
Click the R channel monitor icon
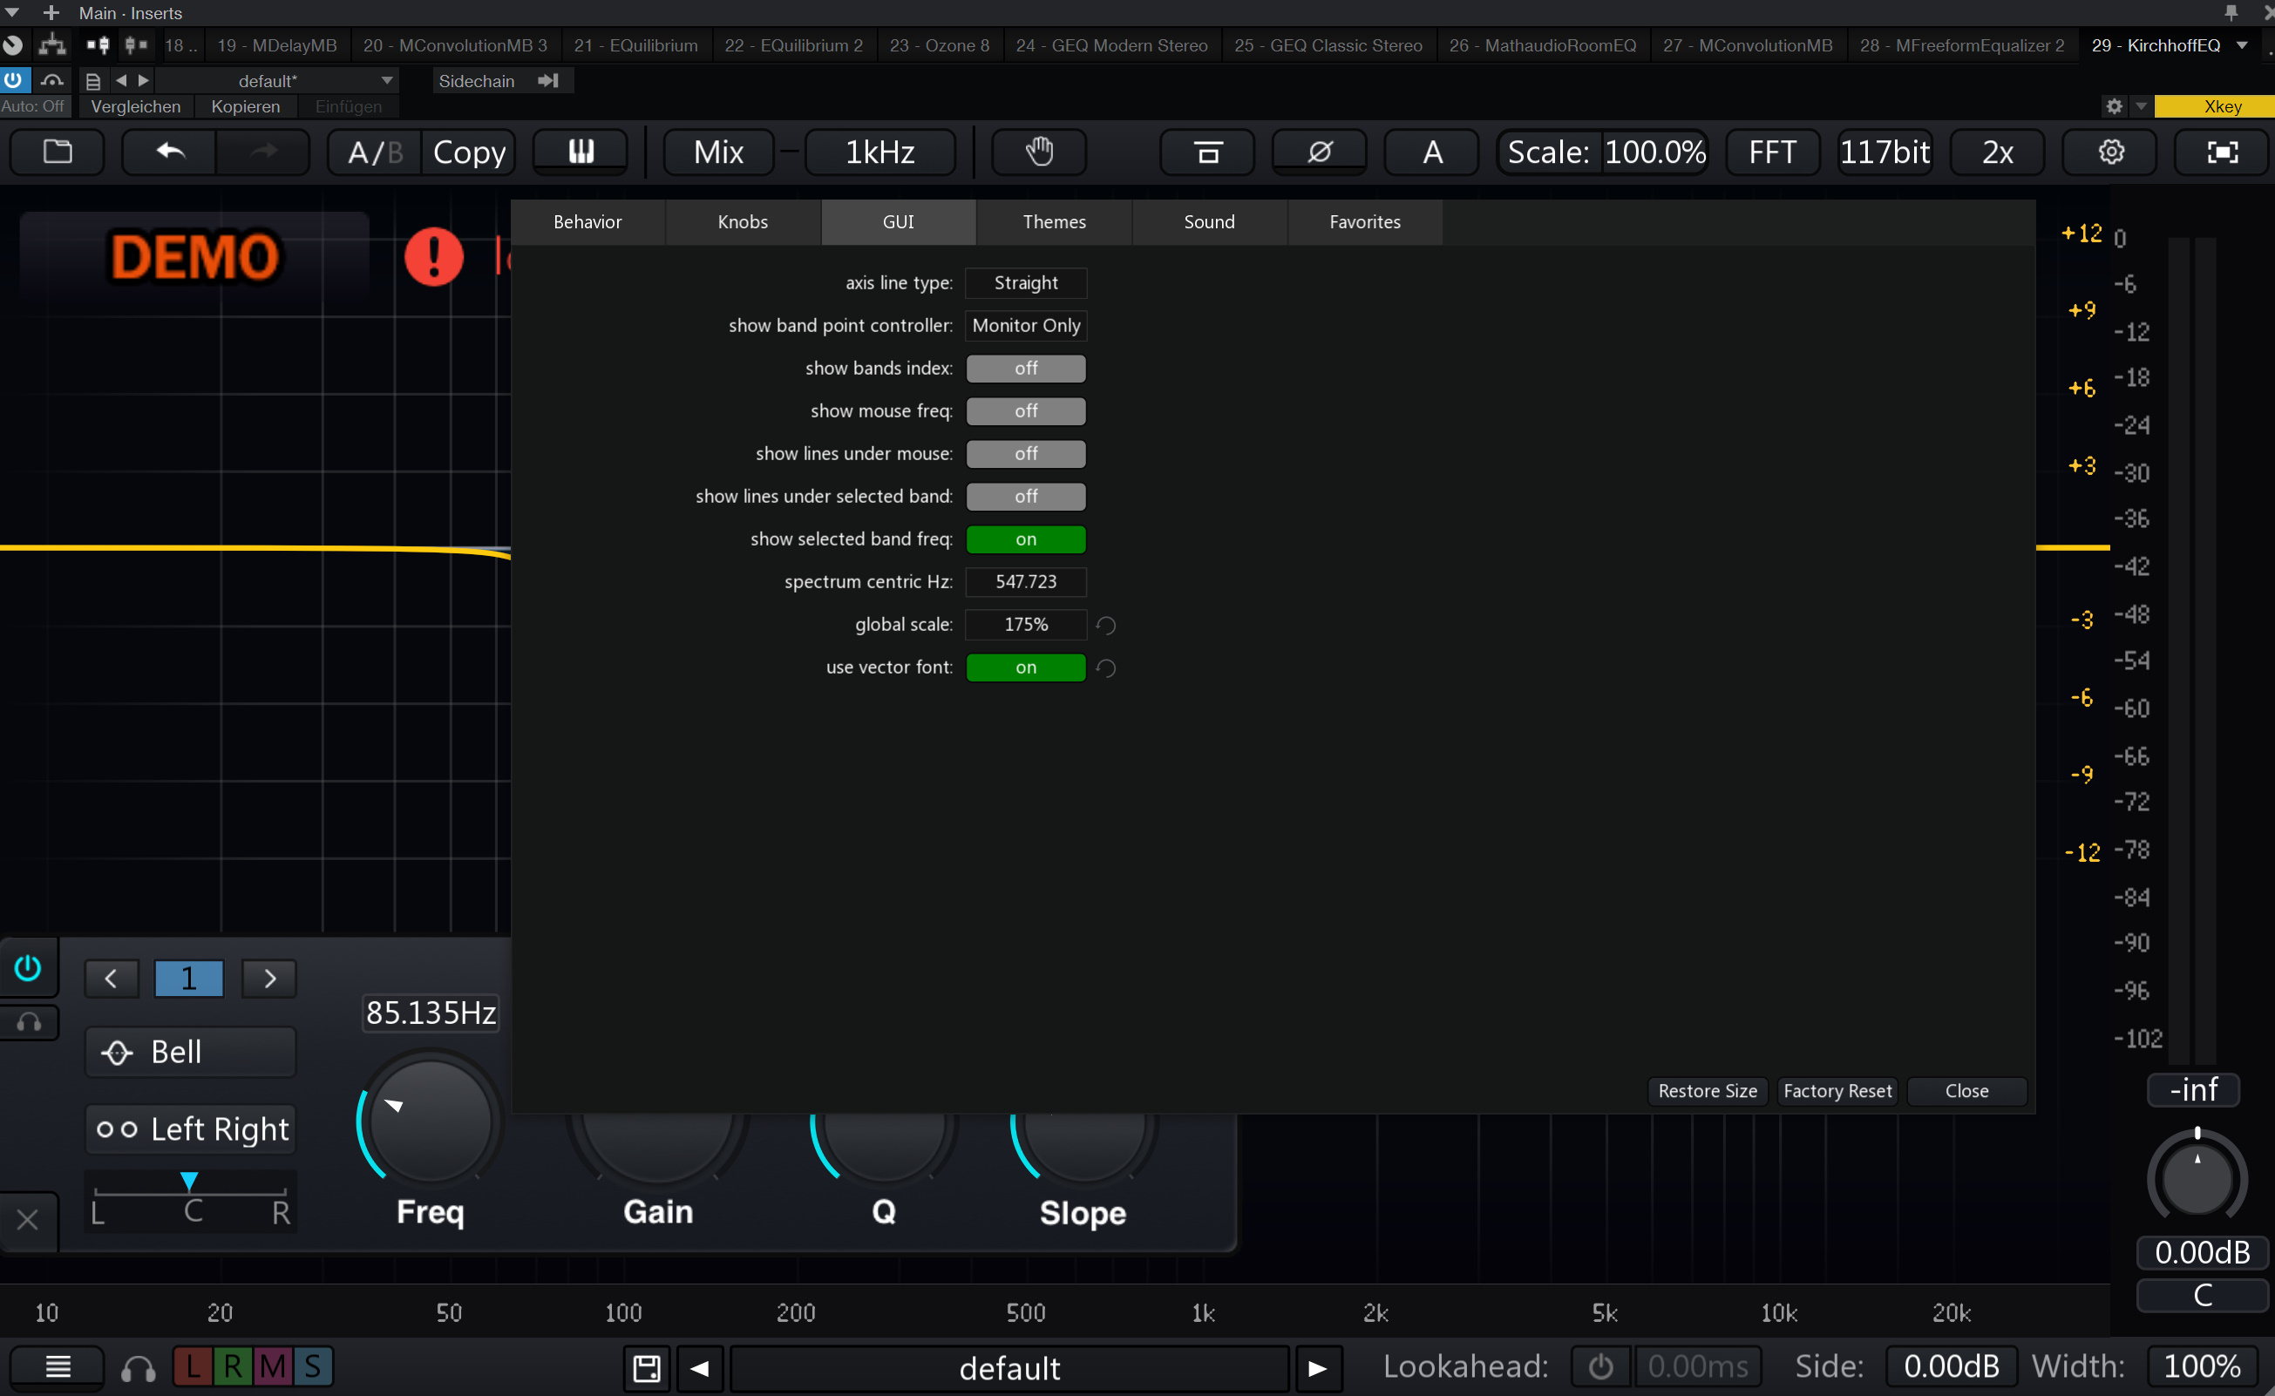[234, 1366]
